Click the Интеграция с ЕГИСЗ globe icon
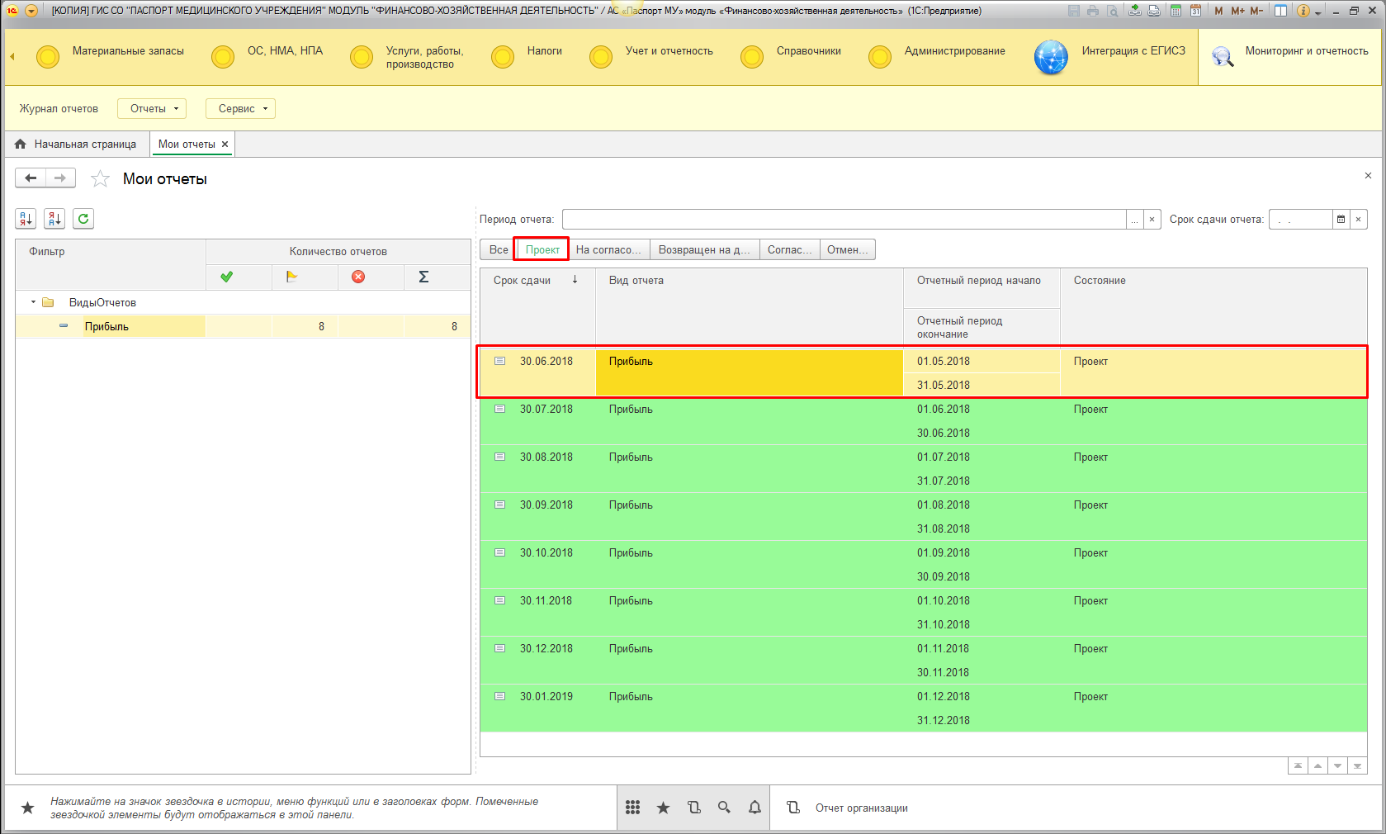This screenshot has height=834, width=1386. [1051, 57]
